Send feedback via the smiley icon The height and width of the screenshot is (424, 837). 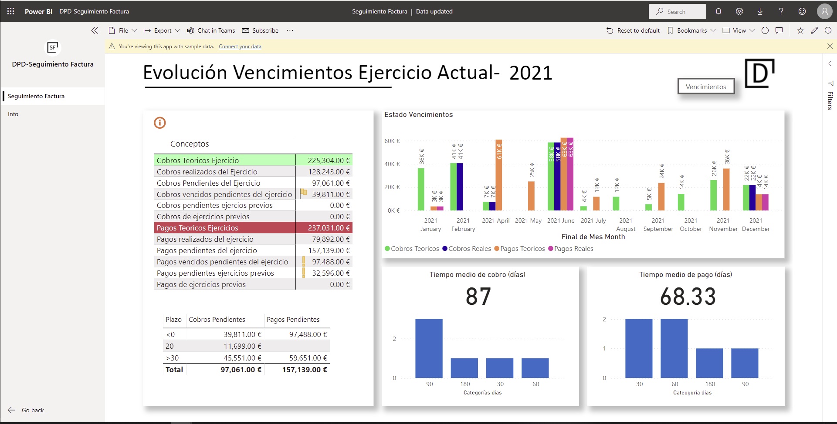802,11
